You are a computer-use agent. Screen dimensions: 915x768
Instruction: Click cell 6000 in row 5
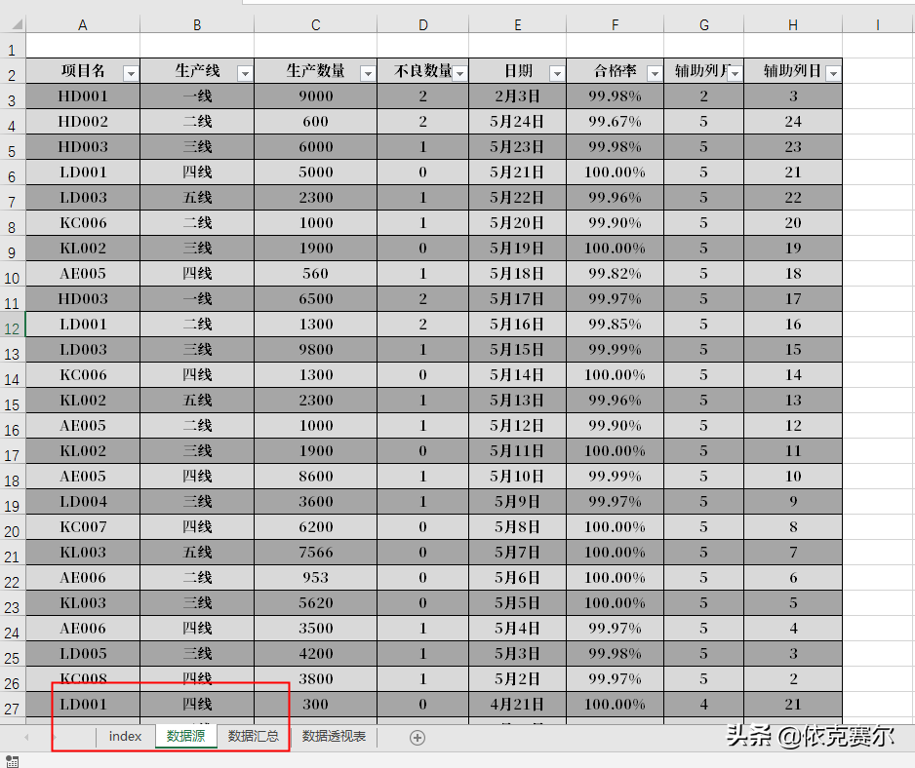(316, 147)
